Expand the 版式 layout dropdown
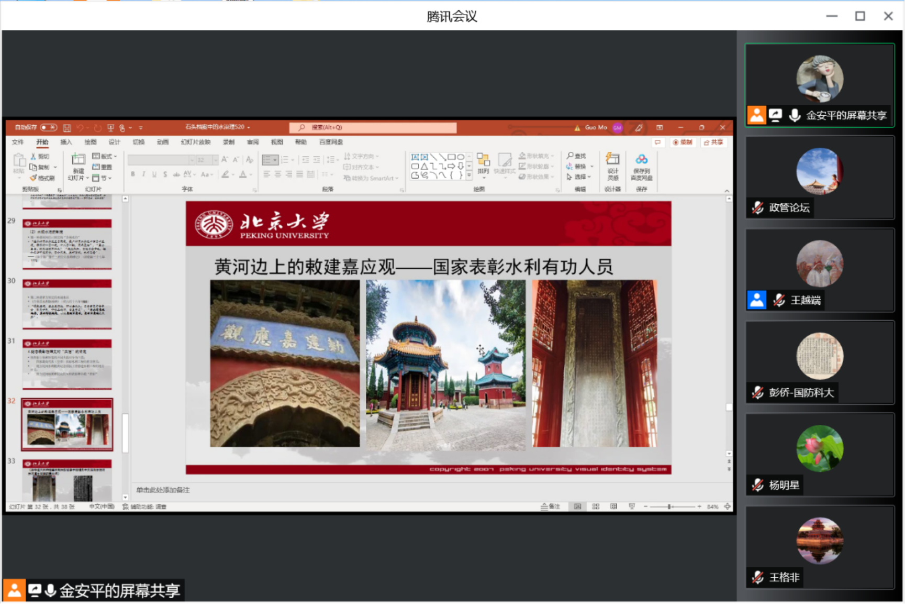Screen dimensions: 905x604 105,156
